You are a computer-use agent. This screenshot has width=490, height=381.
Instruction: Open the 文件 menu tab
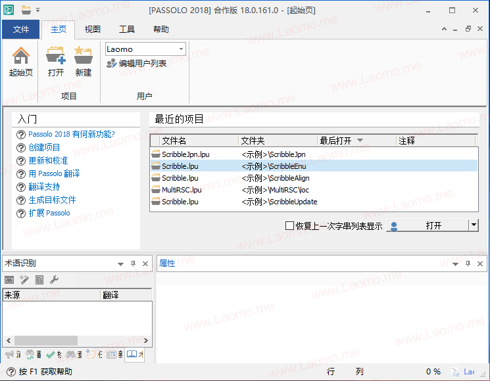click(20, 30)
